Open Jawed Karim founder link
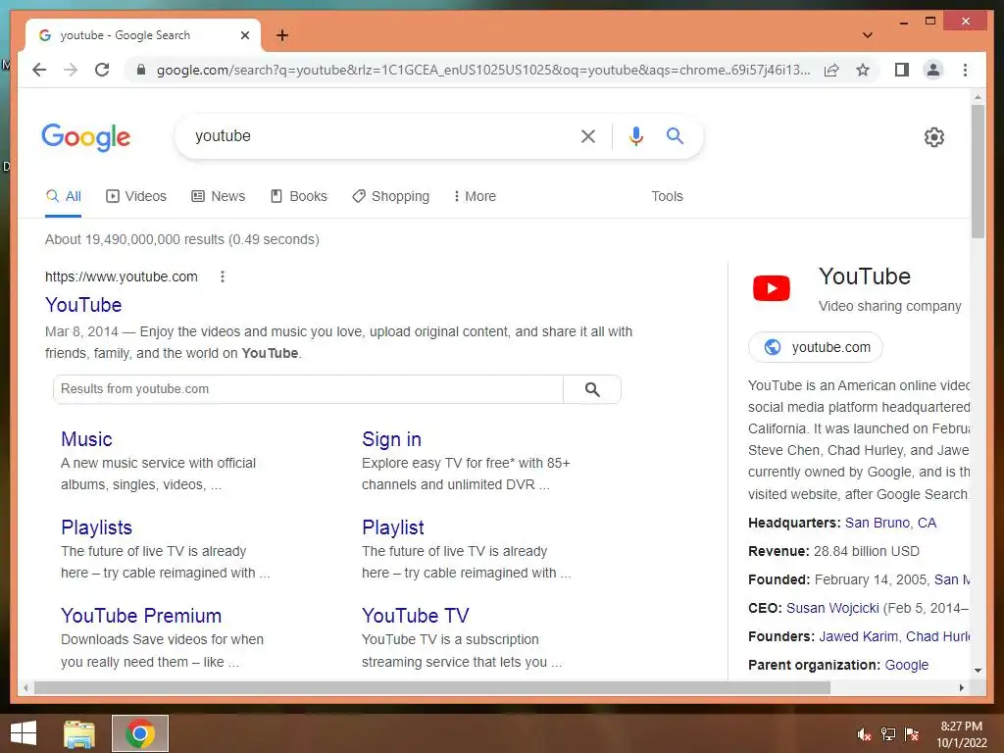 [x=858, y=636]
